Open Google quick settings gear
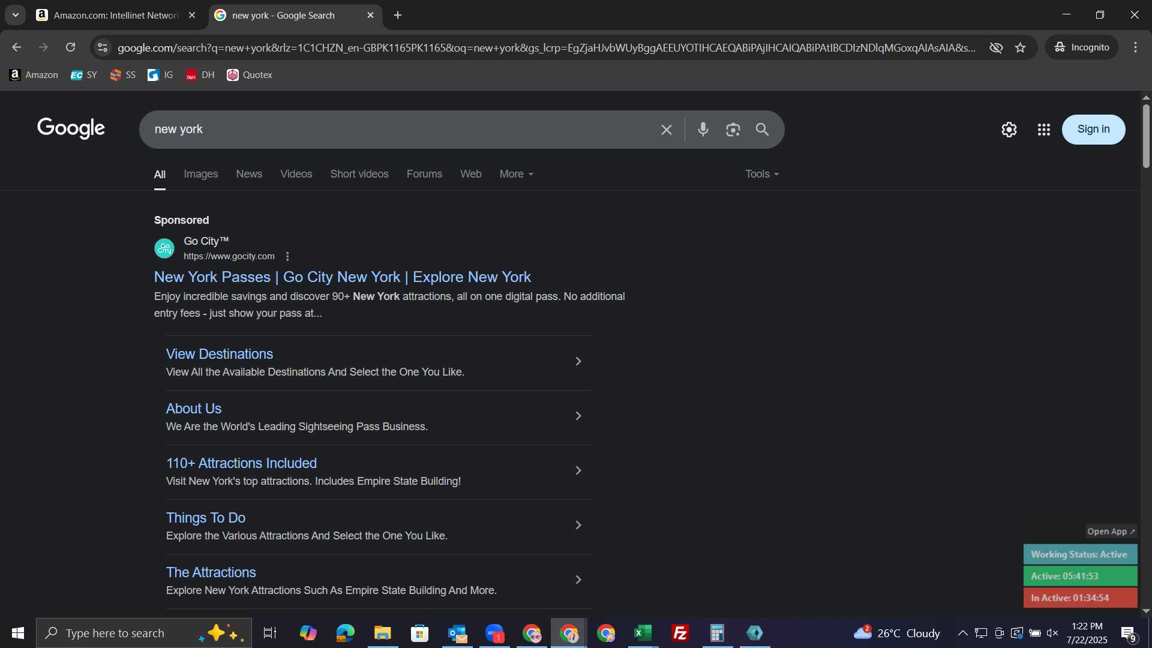The width and height of the screenshot is (1152, 648). tap(1009, 130)
